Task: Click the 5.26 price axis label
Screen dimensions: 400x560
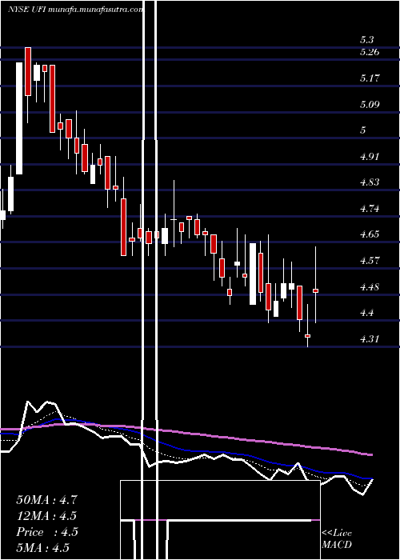Action: coord(370,52)
